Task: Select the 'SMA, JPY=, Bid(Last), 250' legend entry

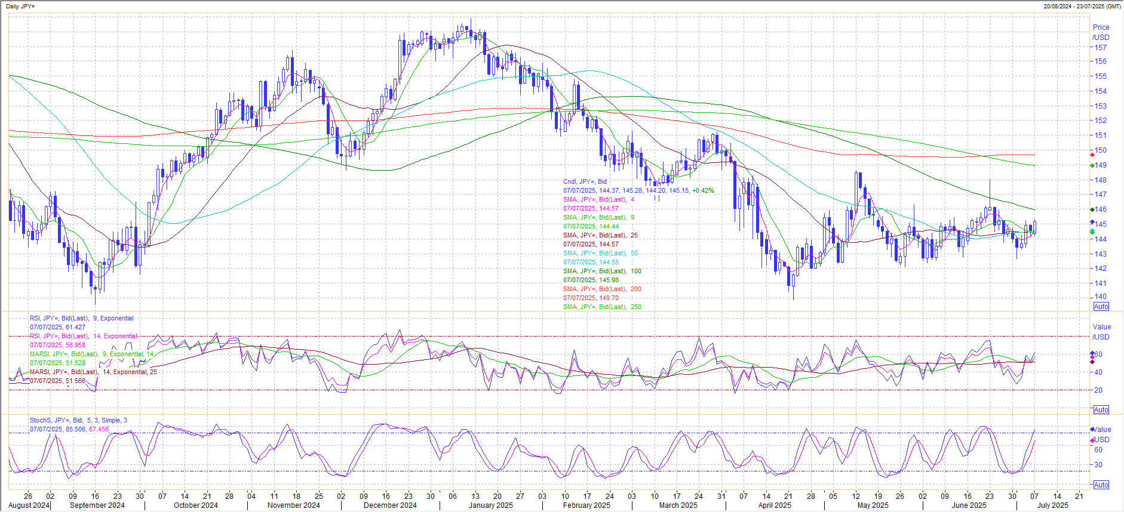Action: coord(602,307)
